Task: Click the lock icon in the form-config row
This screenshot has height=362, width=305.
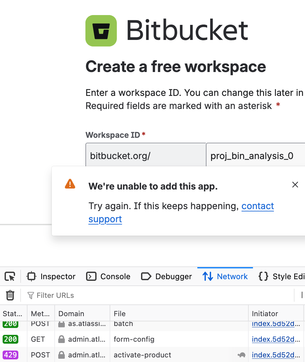Action: [62, 339]
